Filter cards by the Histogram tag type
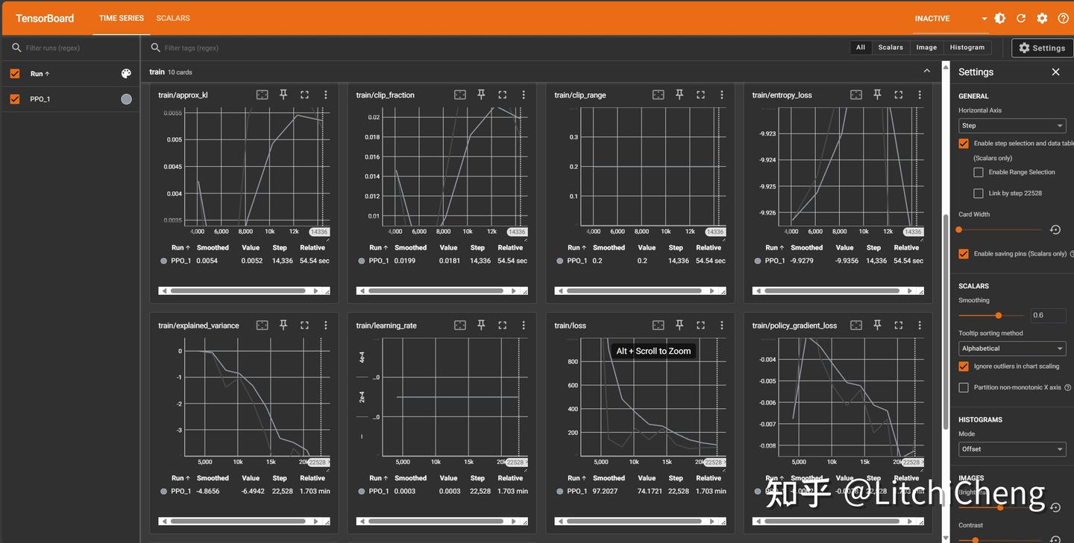 click(x=967, y=47)
